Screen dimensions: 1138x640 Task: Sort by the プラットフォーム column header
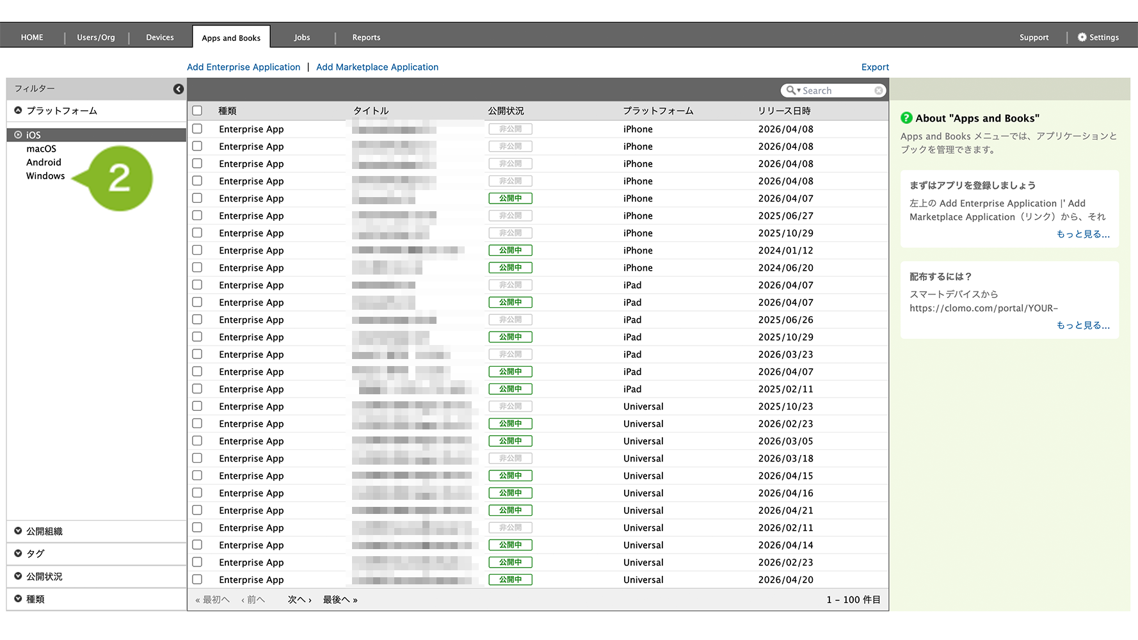pyautogui.click(x=658, y=111)
